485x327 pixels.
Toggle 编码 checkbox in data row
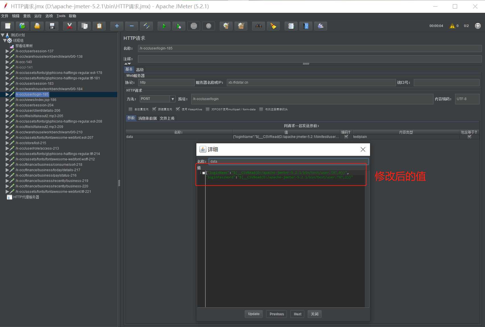click(x=346, y=137)
